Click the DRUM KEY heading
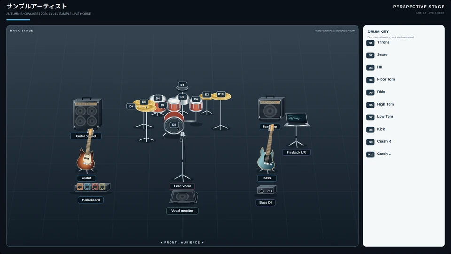 pyautogui.click(x=378, y=31)
